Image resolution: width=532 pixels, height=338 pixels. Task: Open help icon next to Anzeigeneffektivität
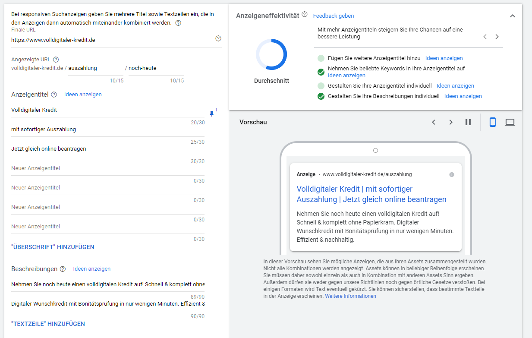coord(305,14)
